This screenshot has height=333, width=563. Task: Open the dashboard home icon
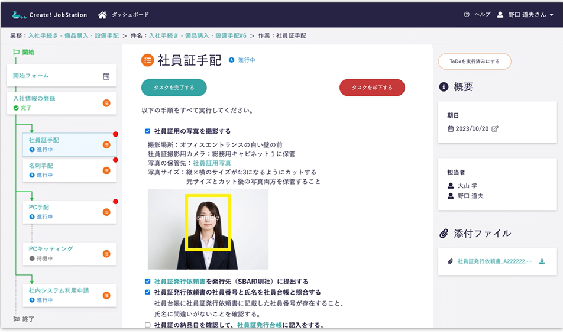102,15
